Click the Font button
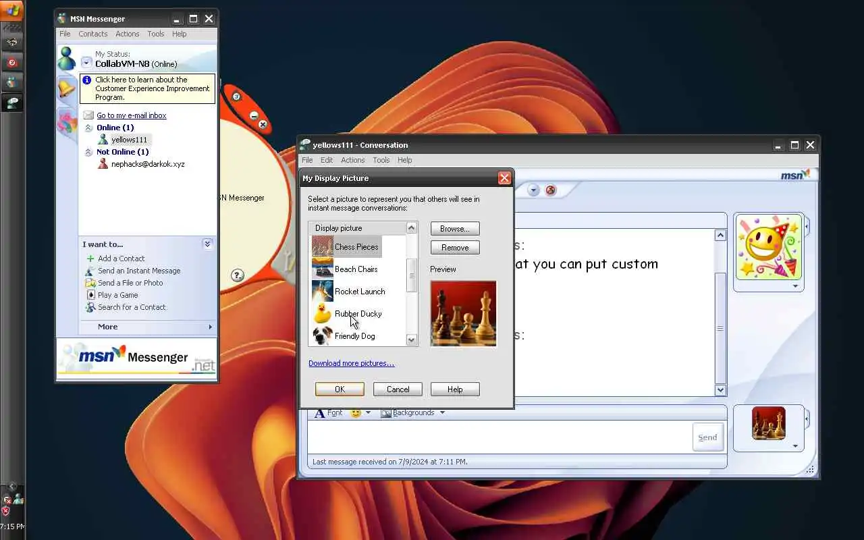This screenshot has height=540, width=864. point(328,412)
